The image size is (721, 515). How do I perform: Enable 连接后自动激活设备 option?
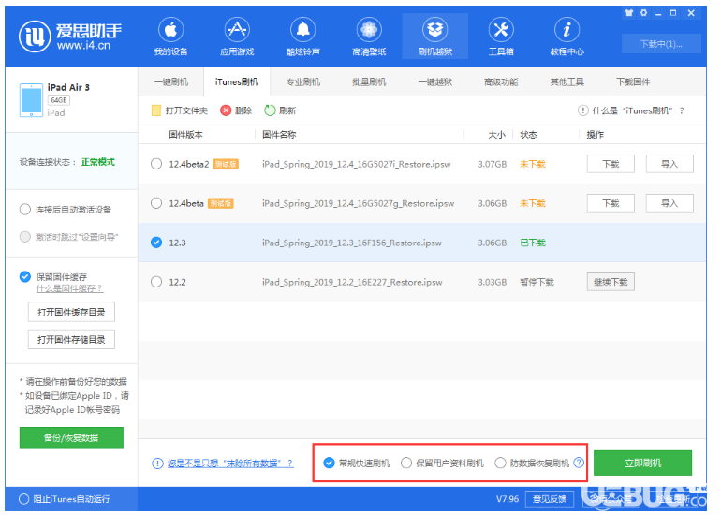pyautogui.click(x=25, y=210)
